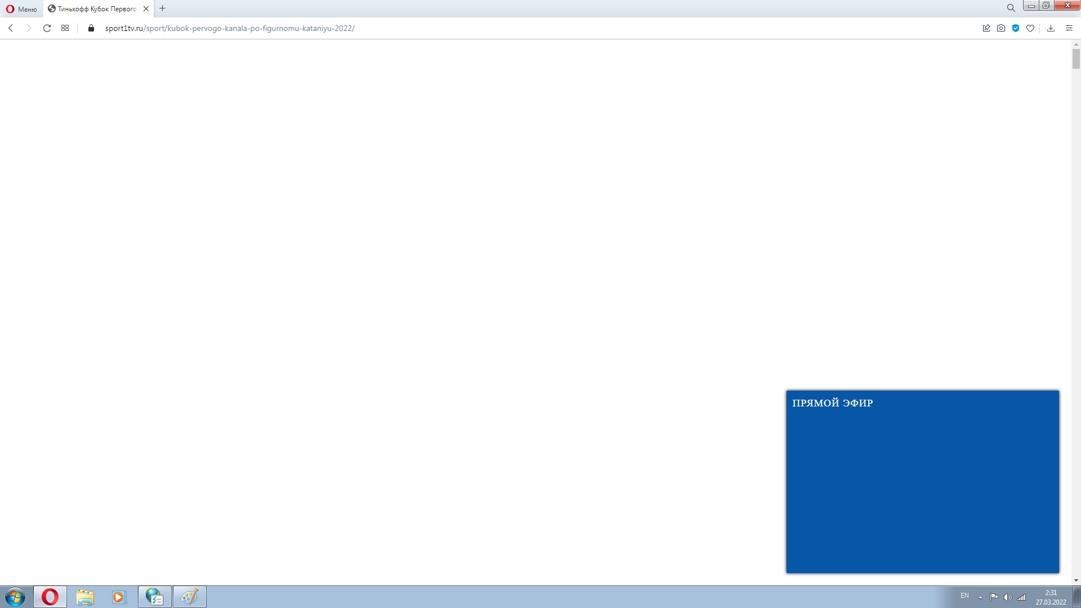Click the site security padlock icon
The image size is (1081, 608).
[91, 28]
